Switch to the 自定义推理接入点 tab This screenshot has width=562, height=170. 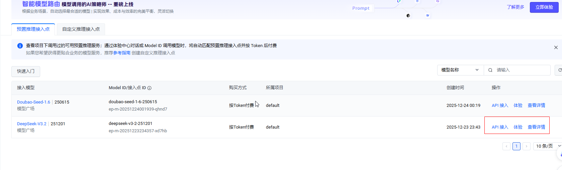pyautogui.click(x=81, y=29)
